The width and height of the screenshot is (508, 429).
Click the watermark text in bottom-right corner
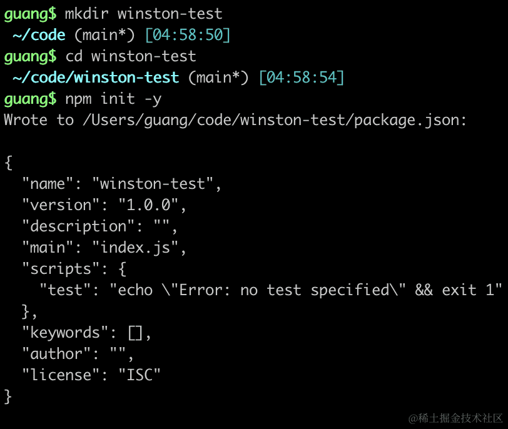pos(455,418)
